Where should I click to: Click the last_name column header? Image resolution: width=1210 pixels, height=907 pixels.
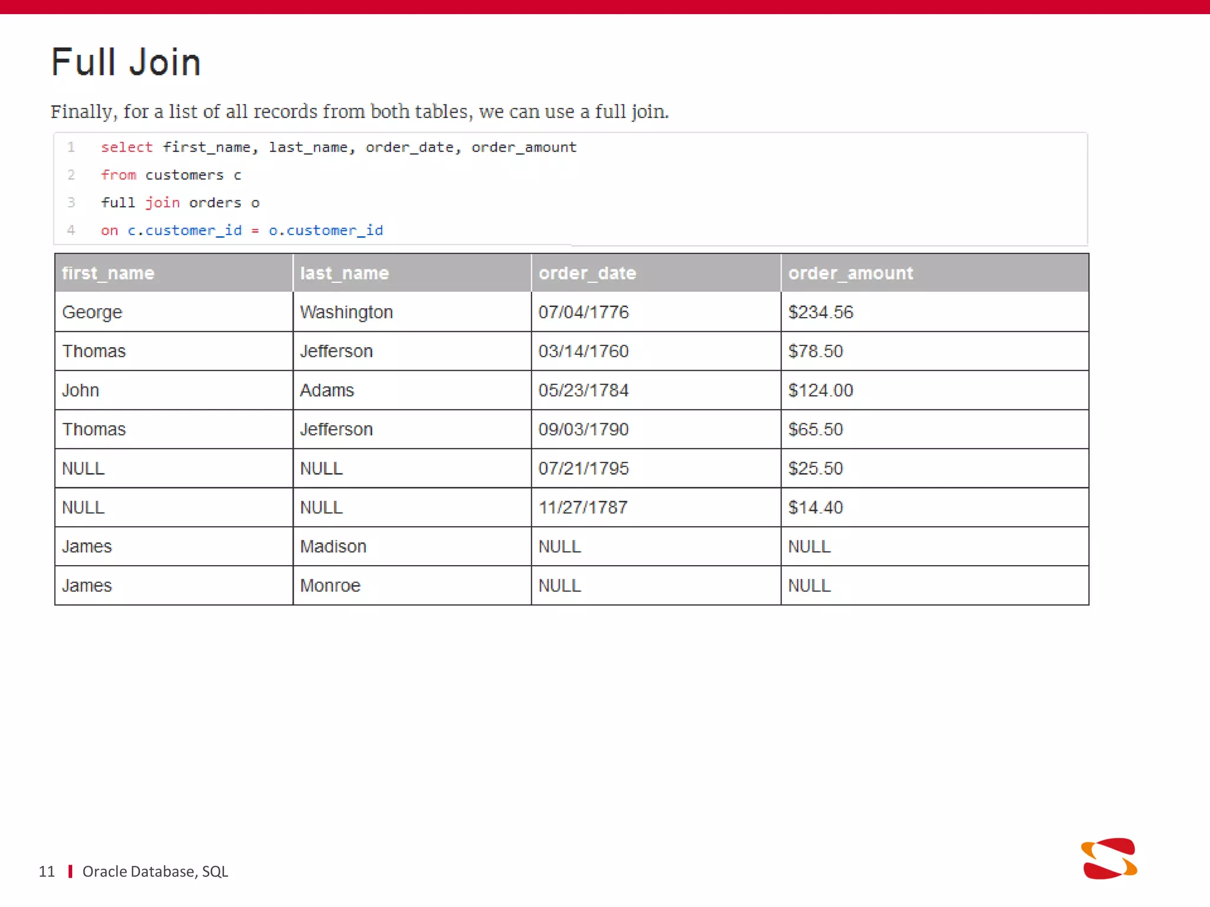[x=412, y=273]
